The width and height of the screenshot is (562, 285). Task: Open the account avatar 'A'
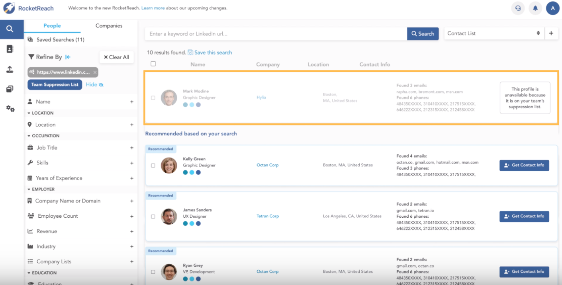pos(553,8)
